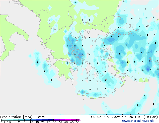This screenshot has height=123, width=159.
Task: Click the "(18+36)" forecast offset text
Action: [151, 117]
